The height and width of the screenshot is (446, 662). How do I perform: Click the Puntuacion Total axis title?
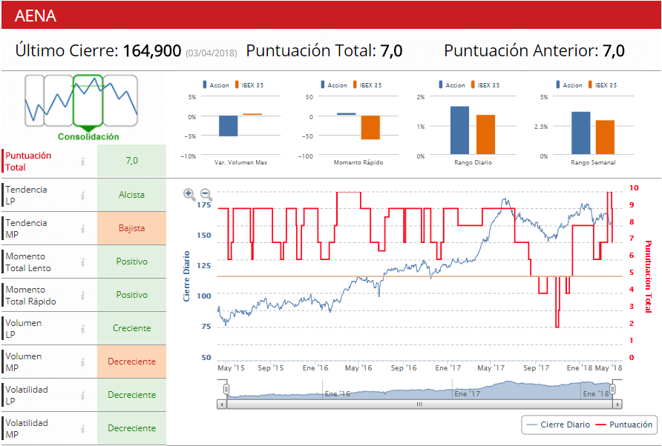pyautogui.click(x=648, y=276)
